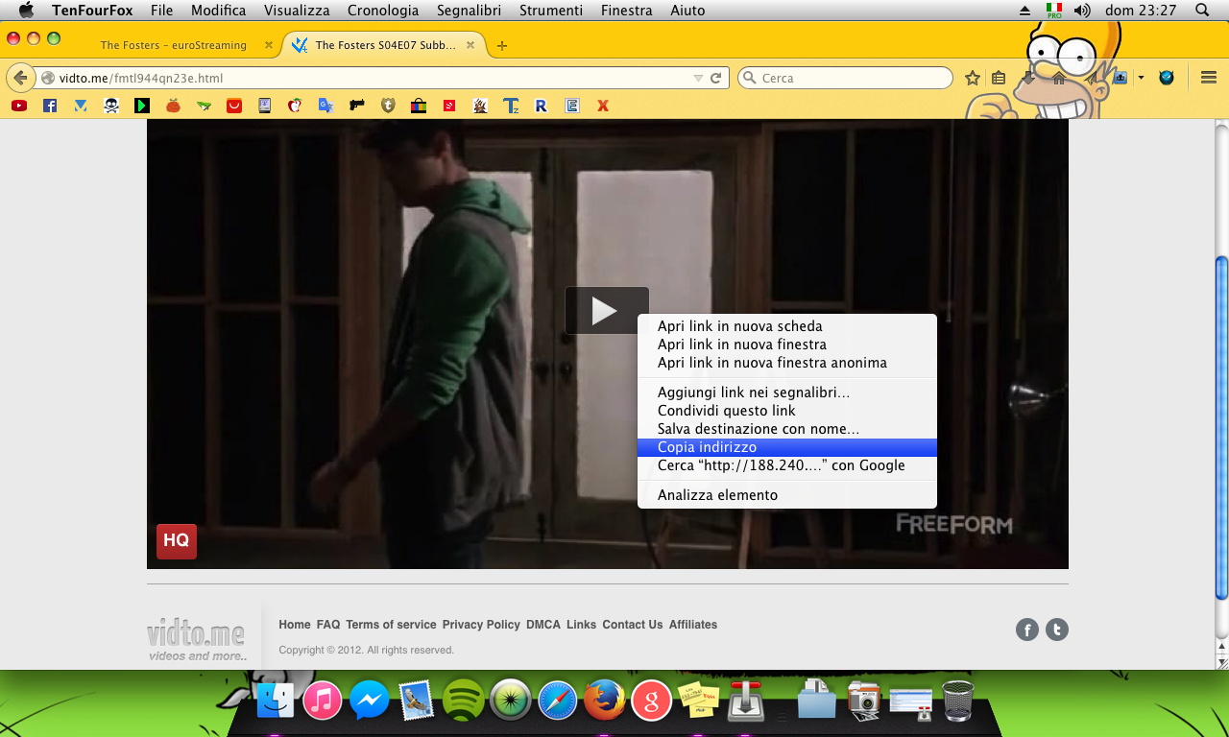This screenshot has height=737, width=1229.
Task: Go to the home page icon
Action: (1058, 78)
